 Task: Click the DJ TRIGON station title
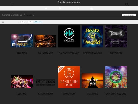tap(116, 53)
